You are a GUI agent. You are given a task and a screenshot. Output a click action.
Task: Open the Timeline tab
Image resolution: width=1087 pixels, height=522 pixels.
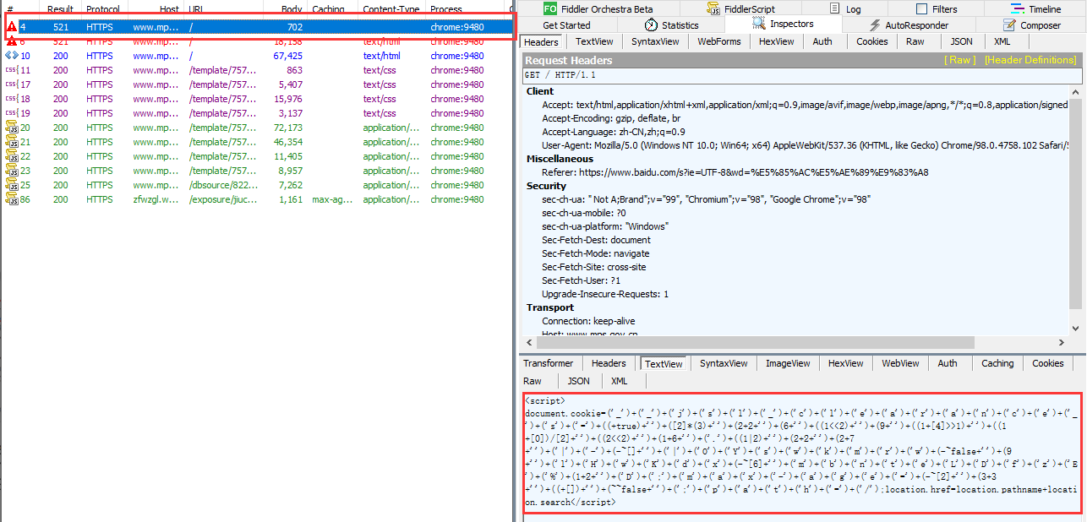click(1036, 9)
